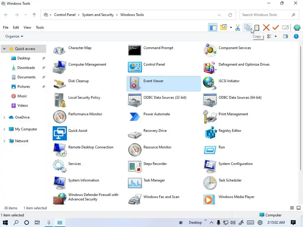Screen dimensions: 303x227
Task: Expand the OneDrive tree node
Action: [4, 117]
